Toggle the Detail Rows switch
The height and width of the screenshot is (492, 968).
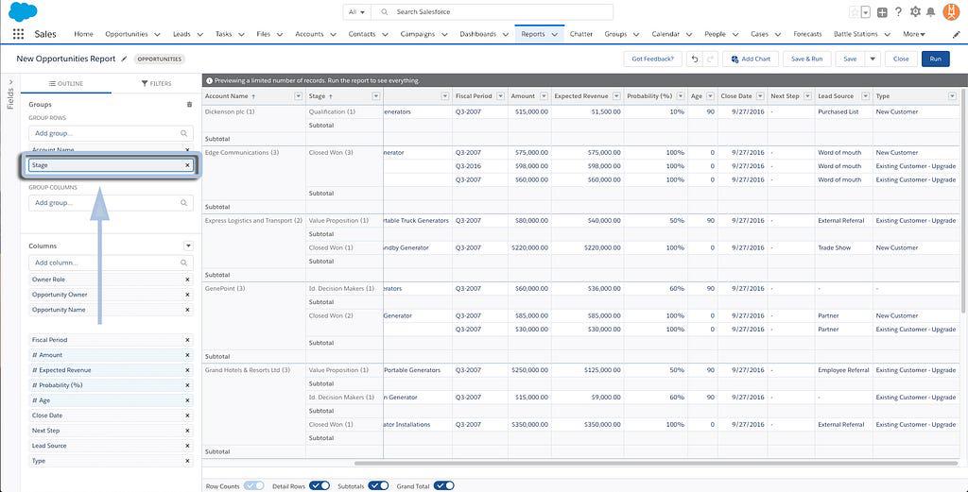(320, 485)
